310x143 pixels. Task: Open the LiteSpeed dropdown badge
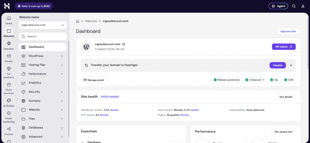click(x=255, y=80)
